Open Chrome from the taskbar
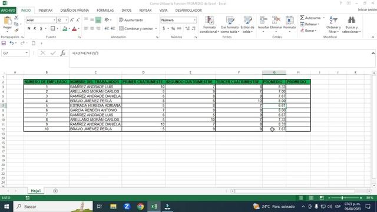 [x=140, y=207]
